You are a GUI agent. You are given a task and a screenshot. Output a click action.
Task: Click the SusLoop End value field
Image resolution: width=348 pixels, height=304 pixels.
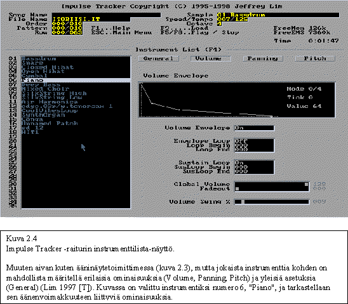[x=254, y=171]
